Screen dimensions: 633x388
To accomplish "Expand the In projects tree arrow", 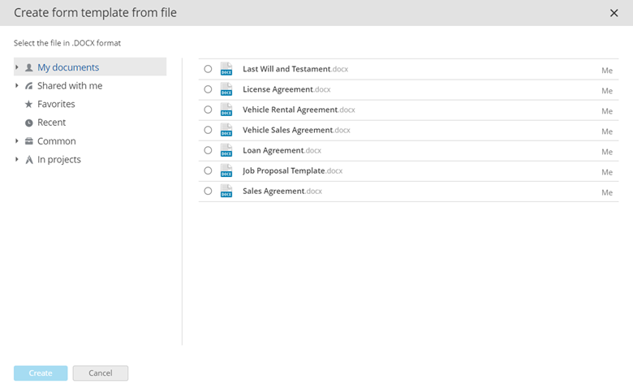I will 17,159.
